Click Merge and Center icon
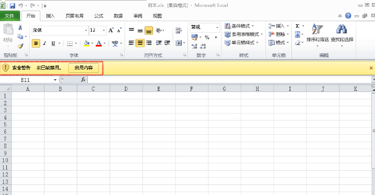375x195 pixels. click(x=178, y=43)
